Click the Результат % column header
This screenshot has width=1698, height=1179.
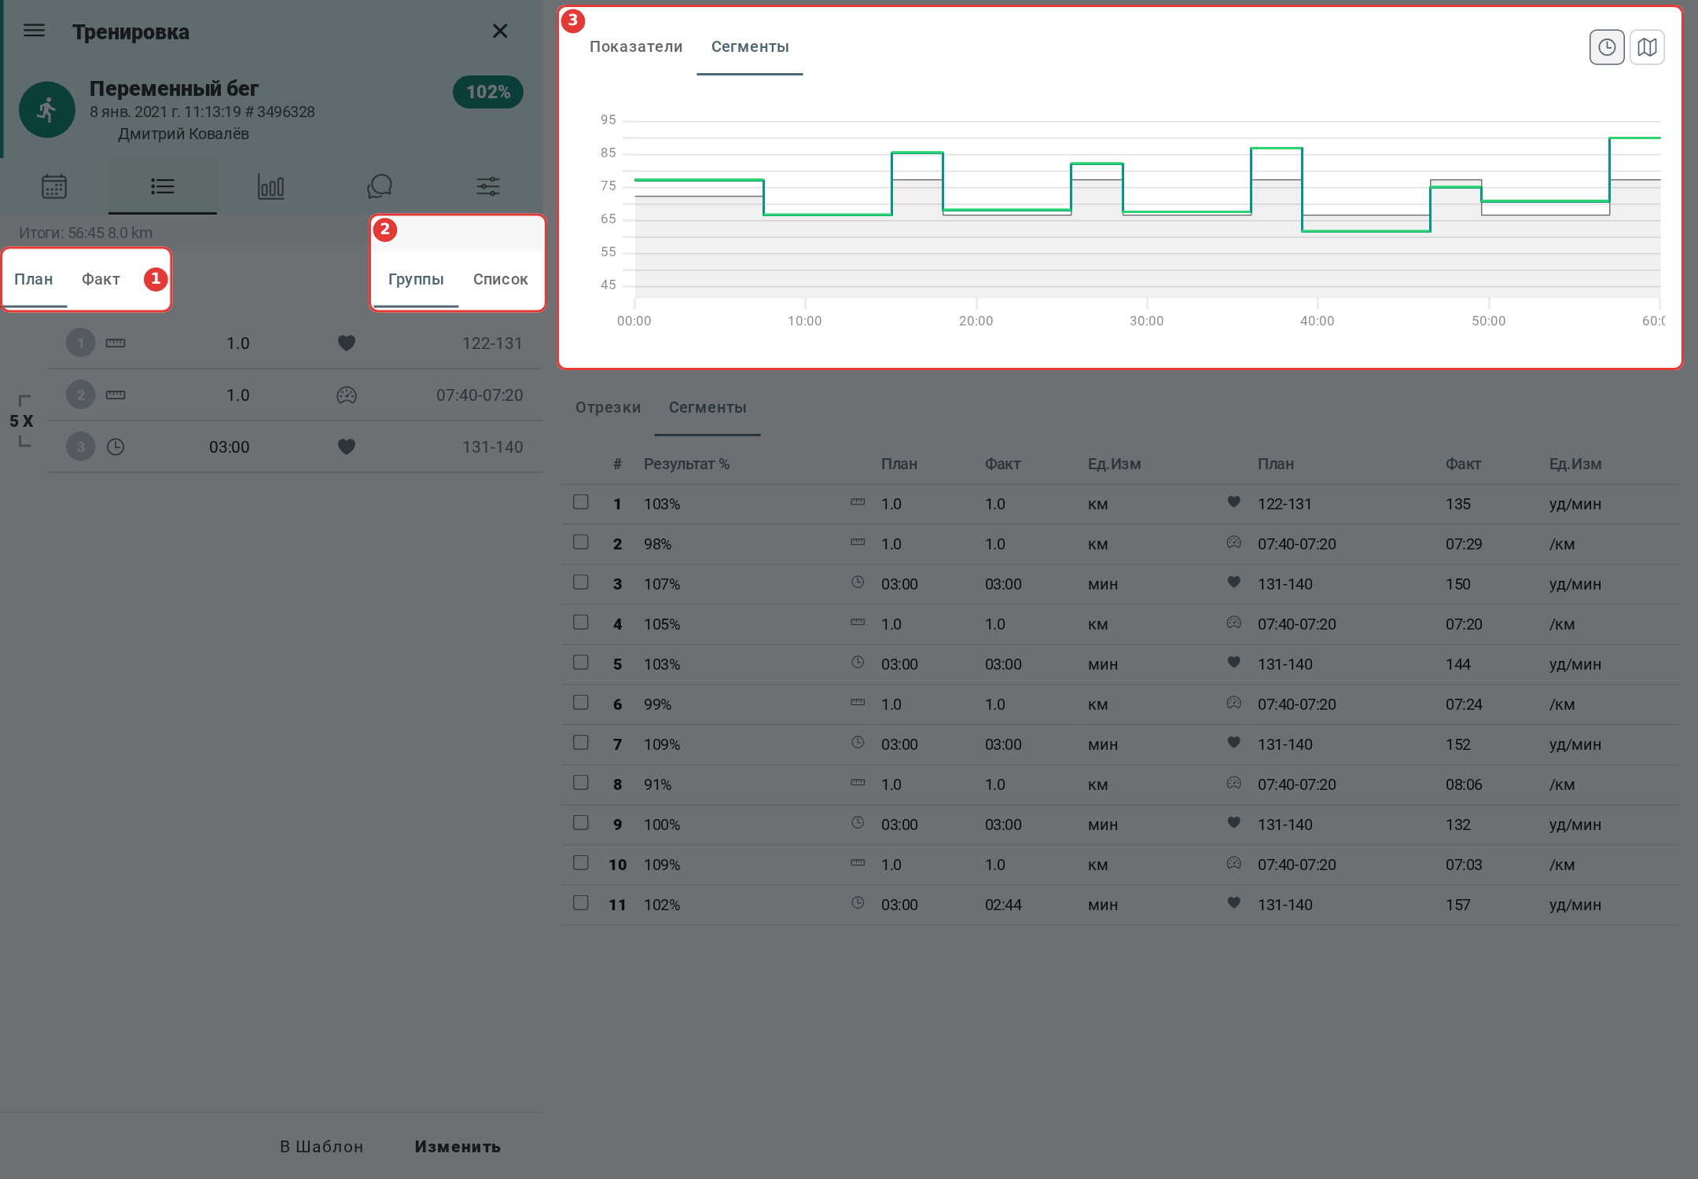pos(686,464)
